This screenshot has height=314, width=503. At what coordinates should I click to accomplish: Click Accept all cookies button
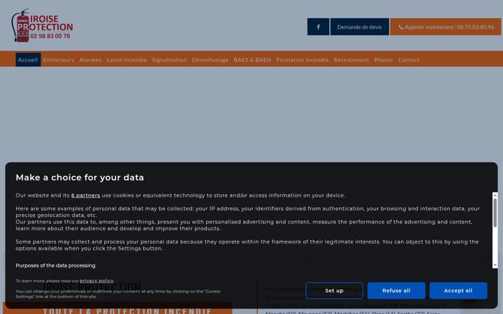458,290
